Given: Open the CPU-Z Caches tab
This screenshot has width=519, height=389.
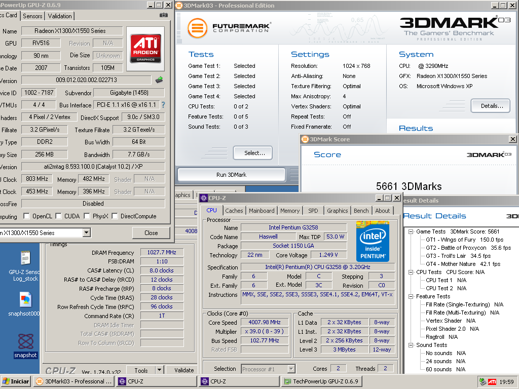Looking at the screenshot, I should [x=234, y=211].
